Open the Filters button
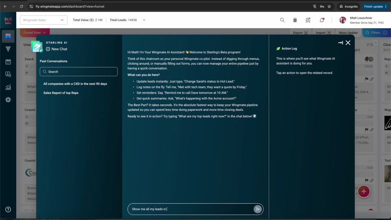This screenshot has height=220, width=391. 376,33
